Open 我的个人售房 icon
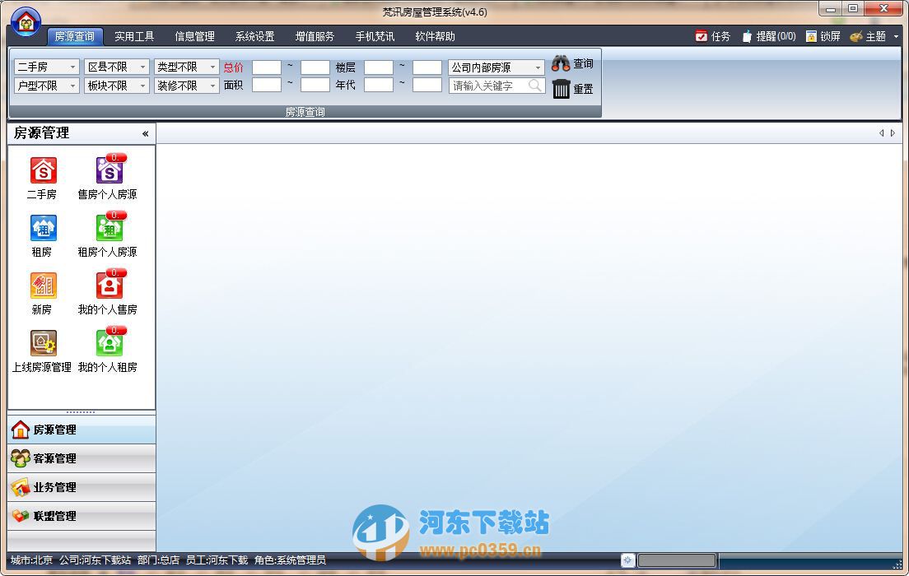 click(x=110, y=285)
